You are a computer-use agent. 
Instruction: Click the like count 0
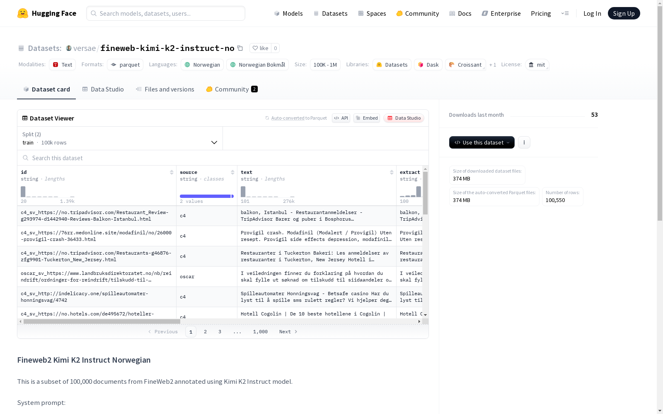[x=276, y=48]
